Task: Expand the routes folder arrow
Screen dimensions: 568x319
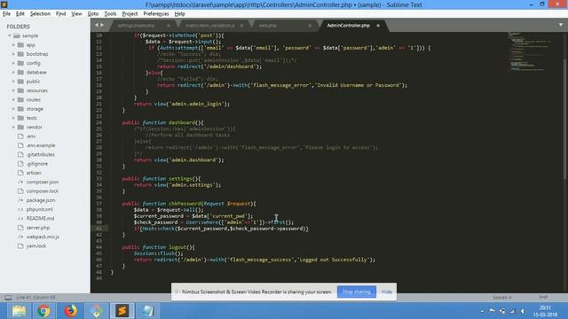Action: (x=13, y=99)
